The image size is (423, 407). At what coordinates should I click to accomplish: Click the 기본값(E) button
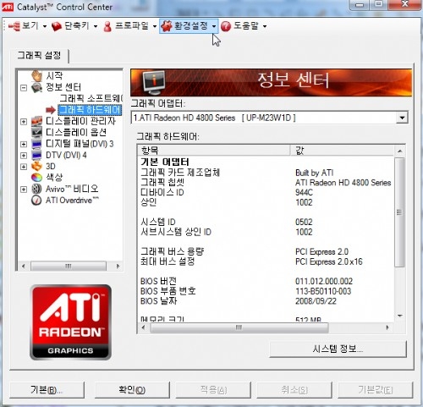pyautogui.click(x=376, y=390)
